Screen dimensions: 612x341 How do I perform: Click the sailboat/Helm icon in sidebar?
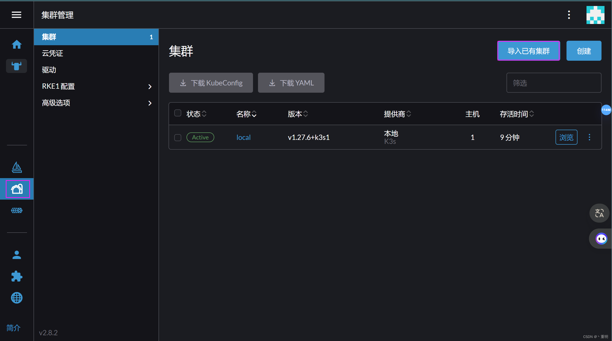click(17, 167)
